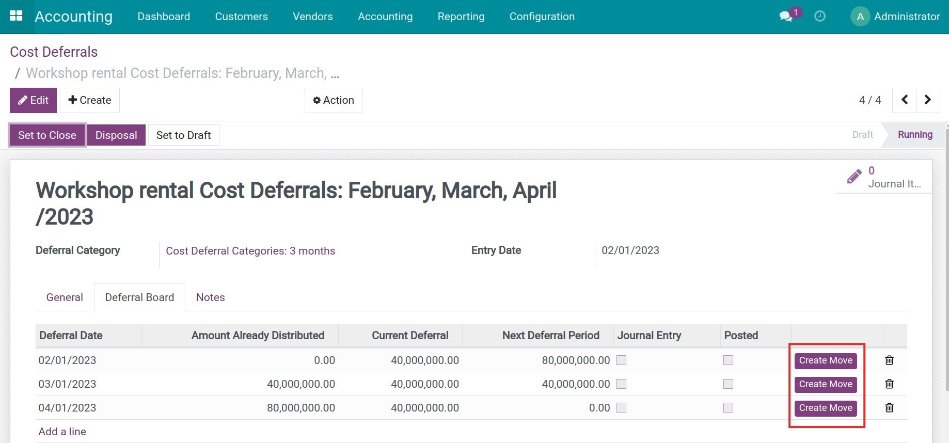Click the Draft status stage

tap(862, 135)
